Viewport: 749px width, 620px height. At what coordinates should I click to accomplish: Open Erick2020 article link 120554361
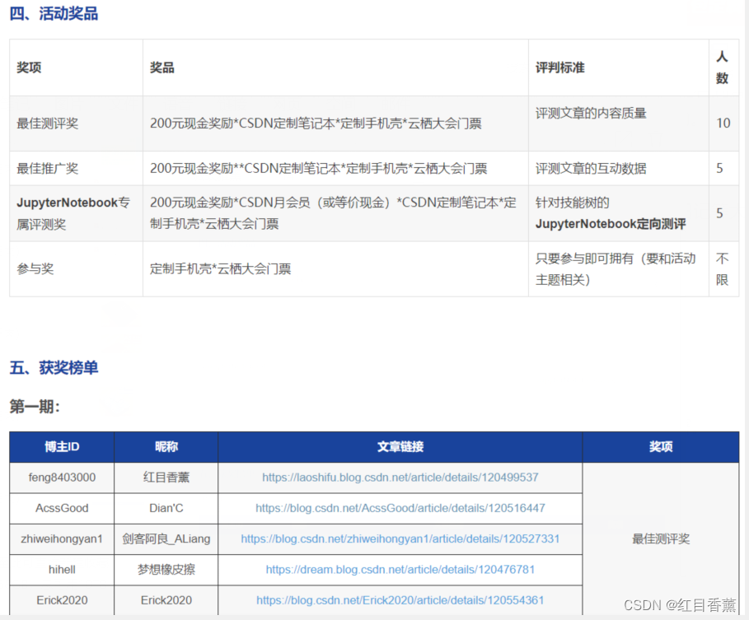(x=400, y=600)
